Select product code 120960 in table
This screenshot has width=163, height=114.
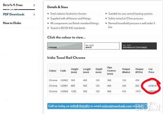(64, 91)
